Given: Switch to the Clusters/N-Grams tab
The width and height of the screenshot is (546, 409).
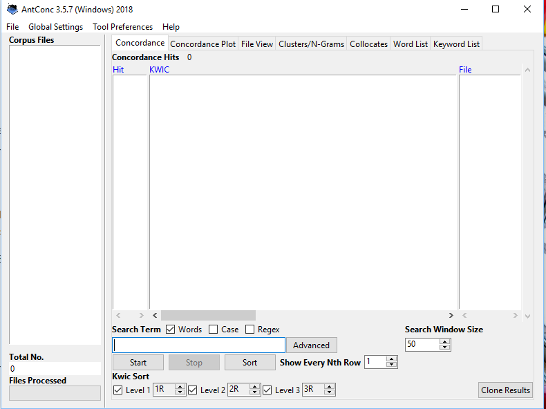Looking at the screenshot, I should (311, 44).
